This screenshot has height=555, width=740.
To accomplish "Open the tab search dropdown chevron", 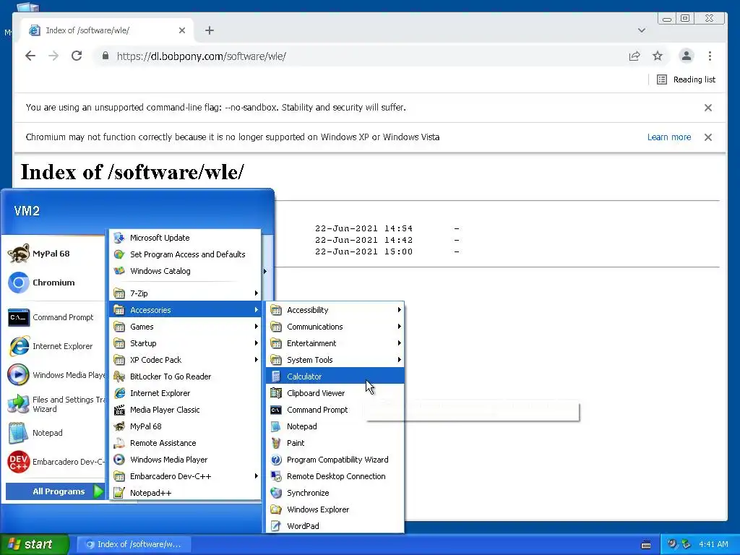I will (x=642, y=30).
